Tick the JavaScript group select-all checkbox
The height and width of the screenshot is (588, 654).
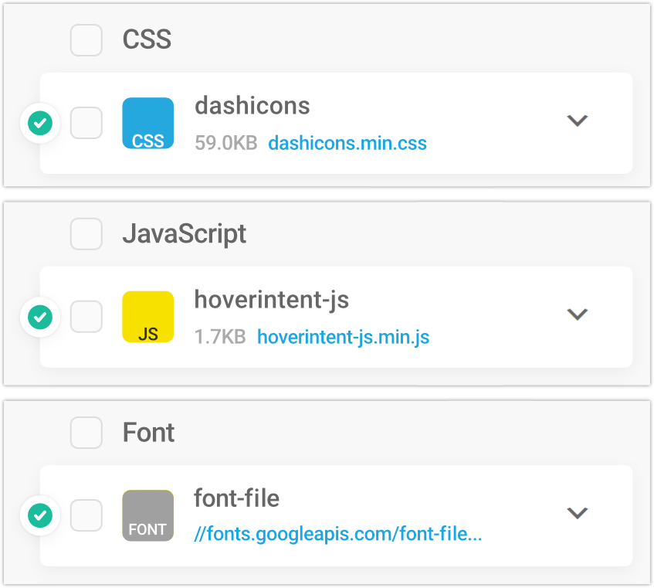coord(86,233)
